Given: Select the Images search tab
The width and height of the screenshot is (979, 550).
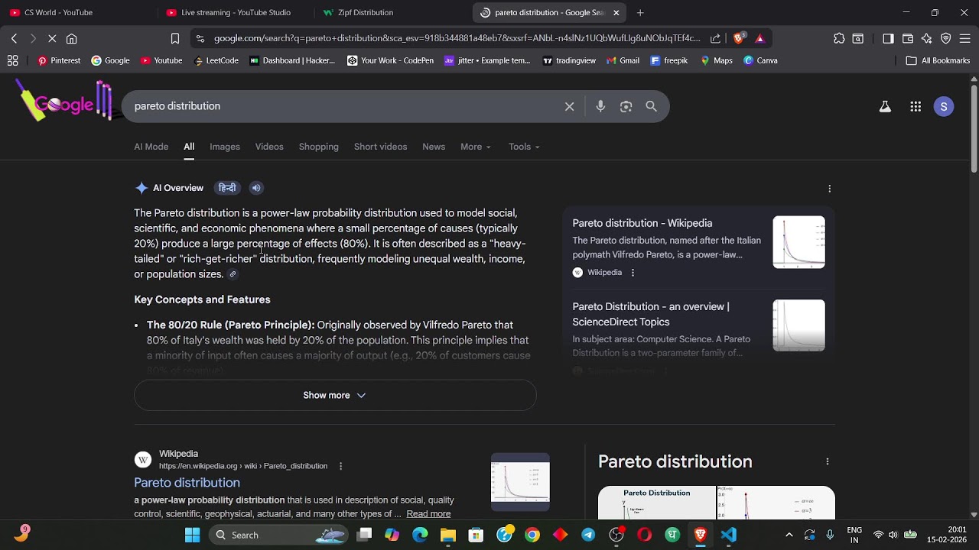Looking at the screenshot, I should (225, 147).
